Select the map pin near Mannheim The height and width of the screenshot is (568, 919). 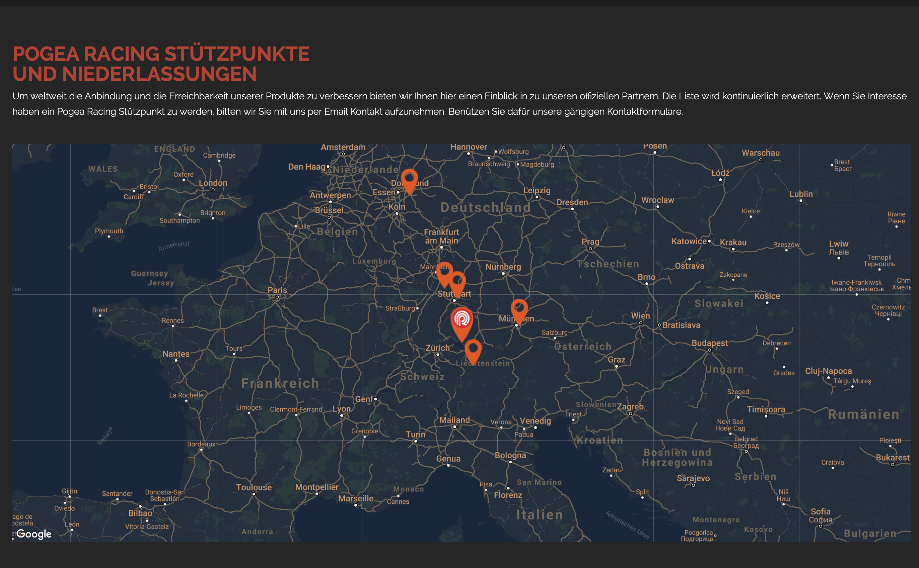point(444,275)
